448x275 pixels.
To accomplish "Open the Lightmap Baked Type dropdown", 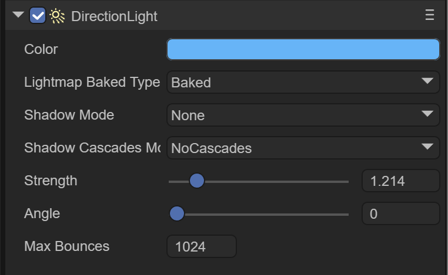I will (303, 83).
